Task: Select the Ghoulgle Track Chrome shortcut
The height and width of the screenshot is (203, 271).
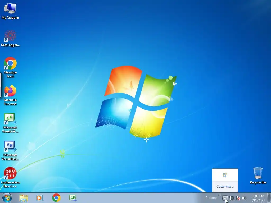Action: click(10, 67)
